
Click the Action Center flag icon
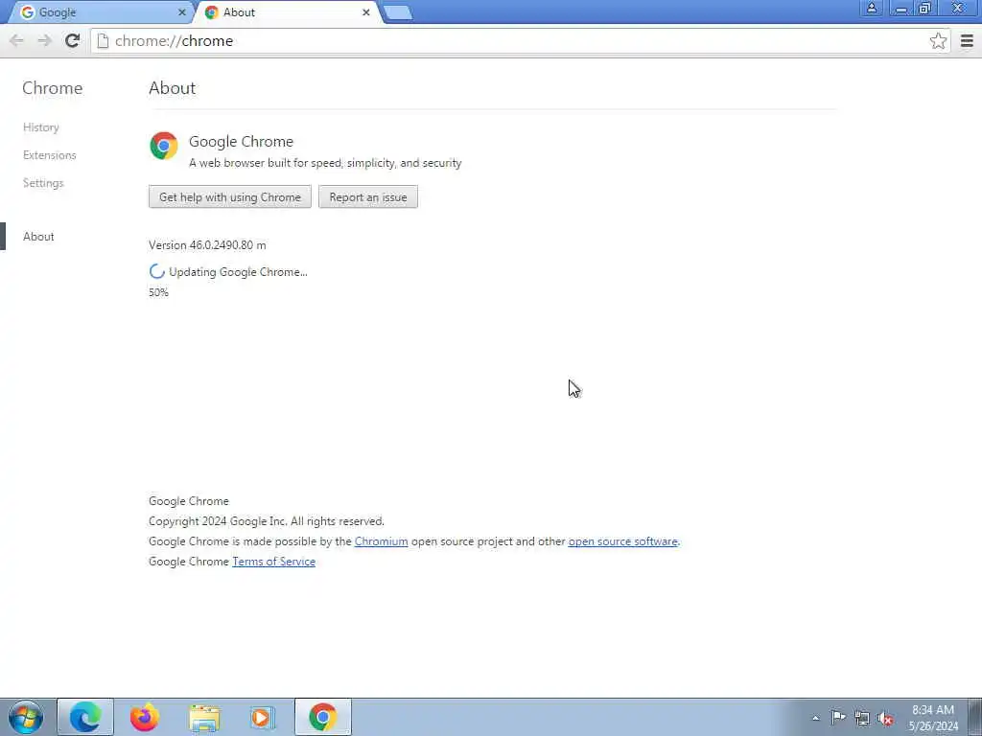[x=838, y=717]
